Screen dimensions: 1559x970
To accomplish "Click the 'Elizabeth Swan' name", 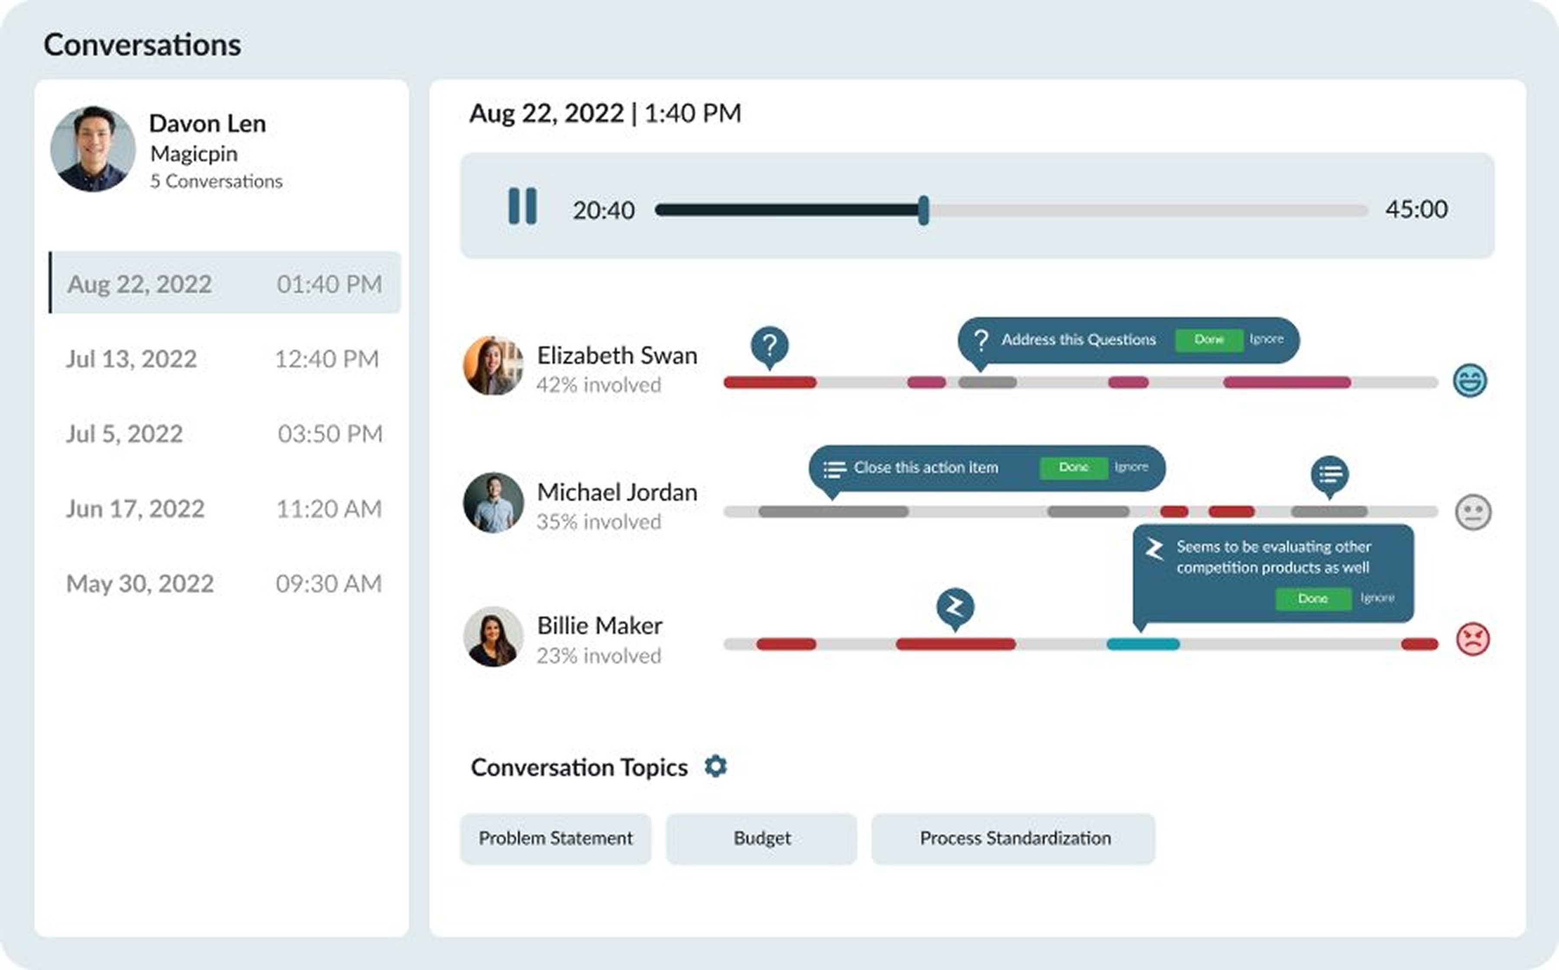I will coord(617,356).
